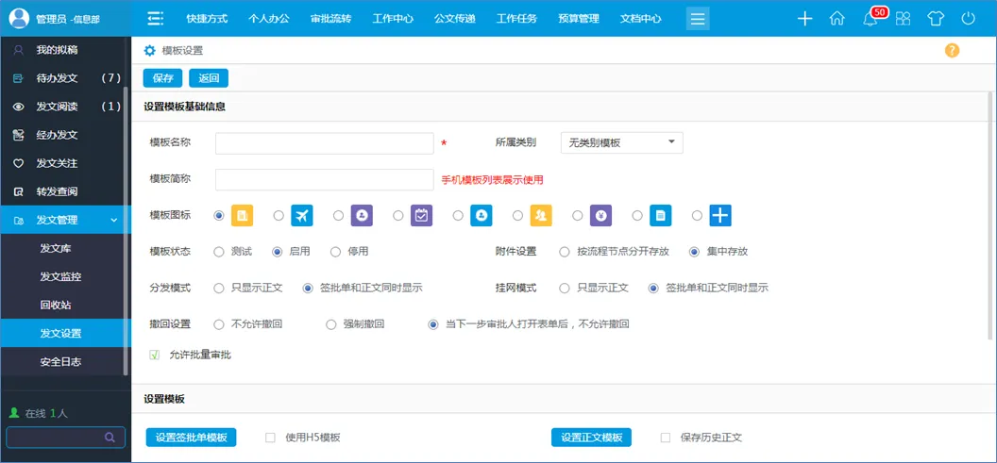Click the orange help question mark icon
The image size is (997, 463).
[952, 50]
